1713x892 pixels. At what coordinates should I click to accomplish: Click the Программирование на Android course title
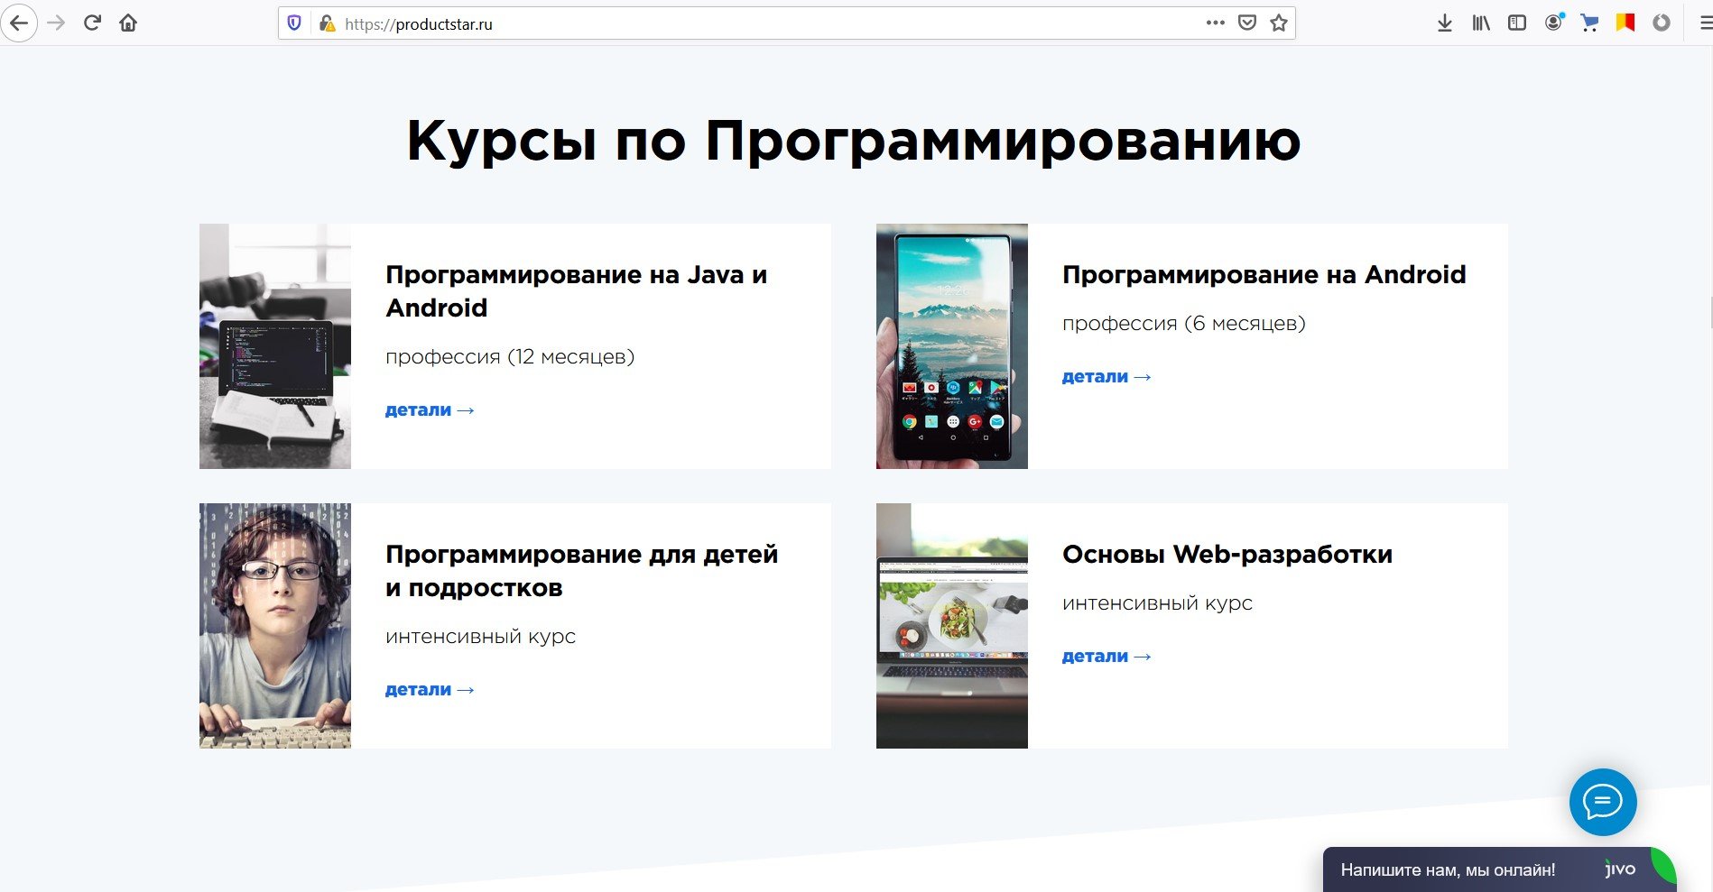1264,274
